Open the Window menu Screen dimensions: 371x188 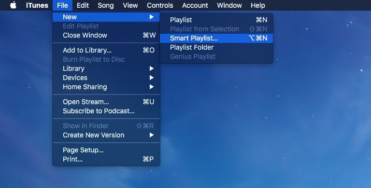(229, 5)
